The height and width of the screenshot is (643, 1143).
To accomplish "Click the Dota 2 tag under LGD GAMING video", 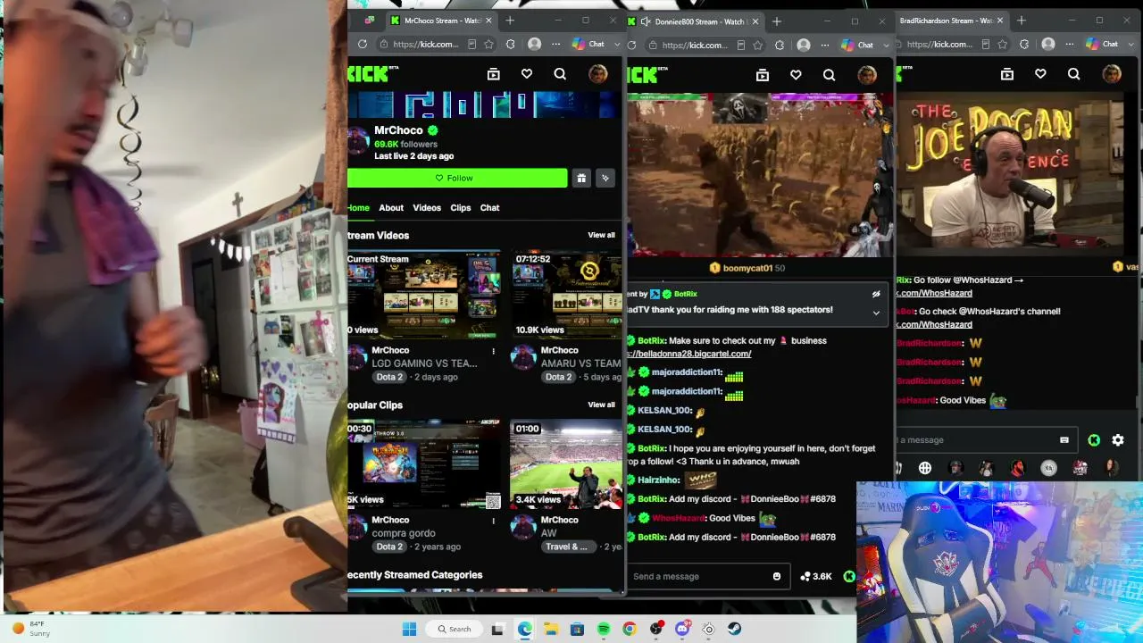I will 389,377.
